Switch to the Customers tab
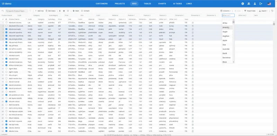This screenshot has height=136, width=277. [x=101, y=3]
